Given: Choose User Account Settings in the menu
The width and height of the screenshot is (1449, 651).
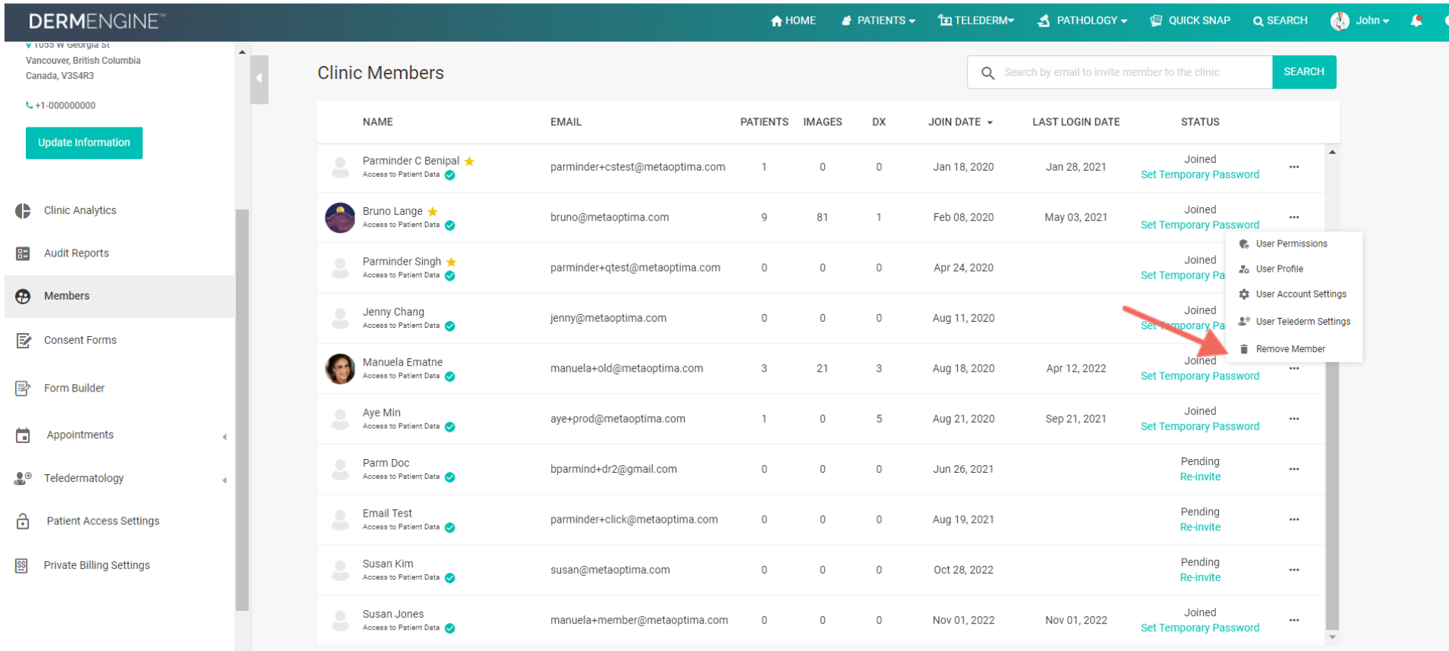Looking at the screenshot, I should coord(1294,294).
